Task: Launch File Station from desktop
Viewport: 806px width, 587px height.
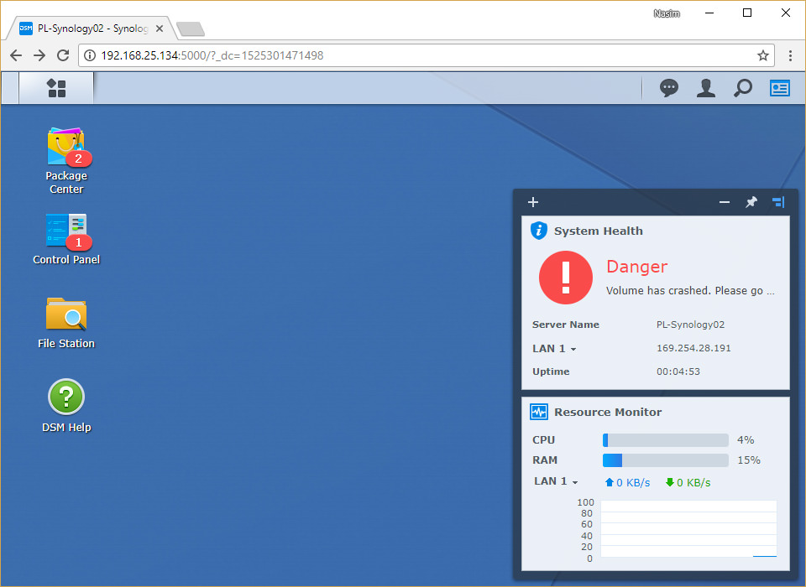Action: (x=66, y=323)
